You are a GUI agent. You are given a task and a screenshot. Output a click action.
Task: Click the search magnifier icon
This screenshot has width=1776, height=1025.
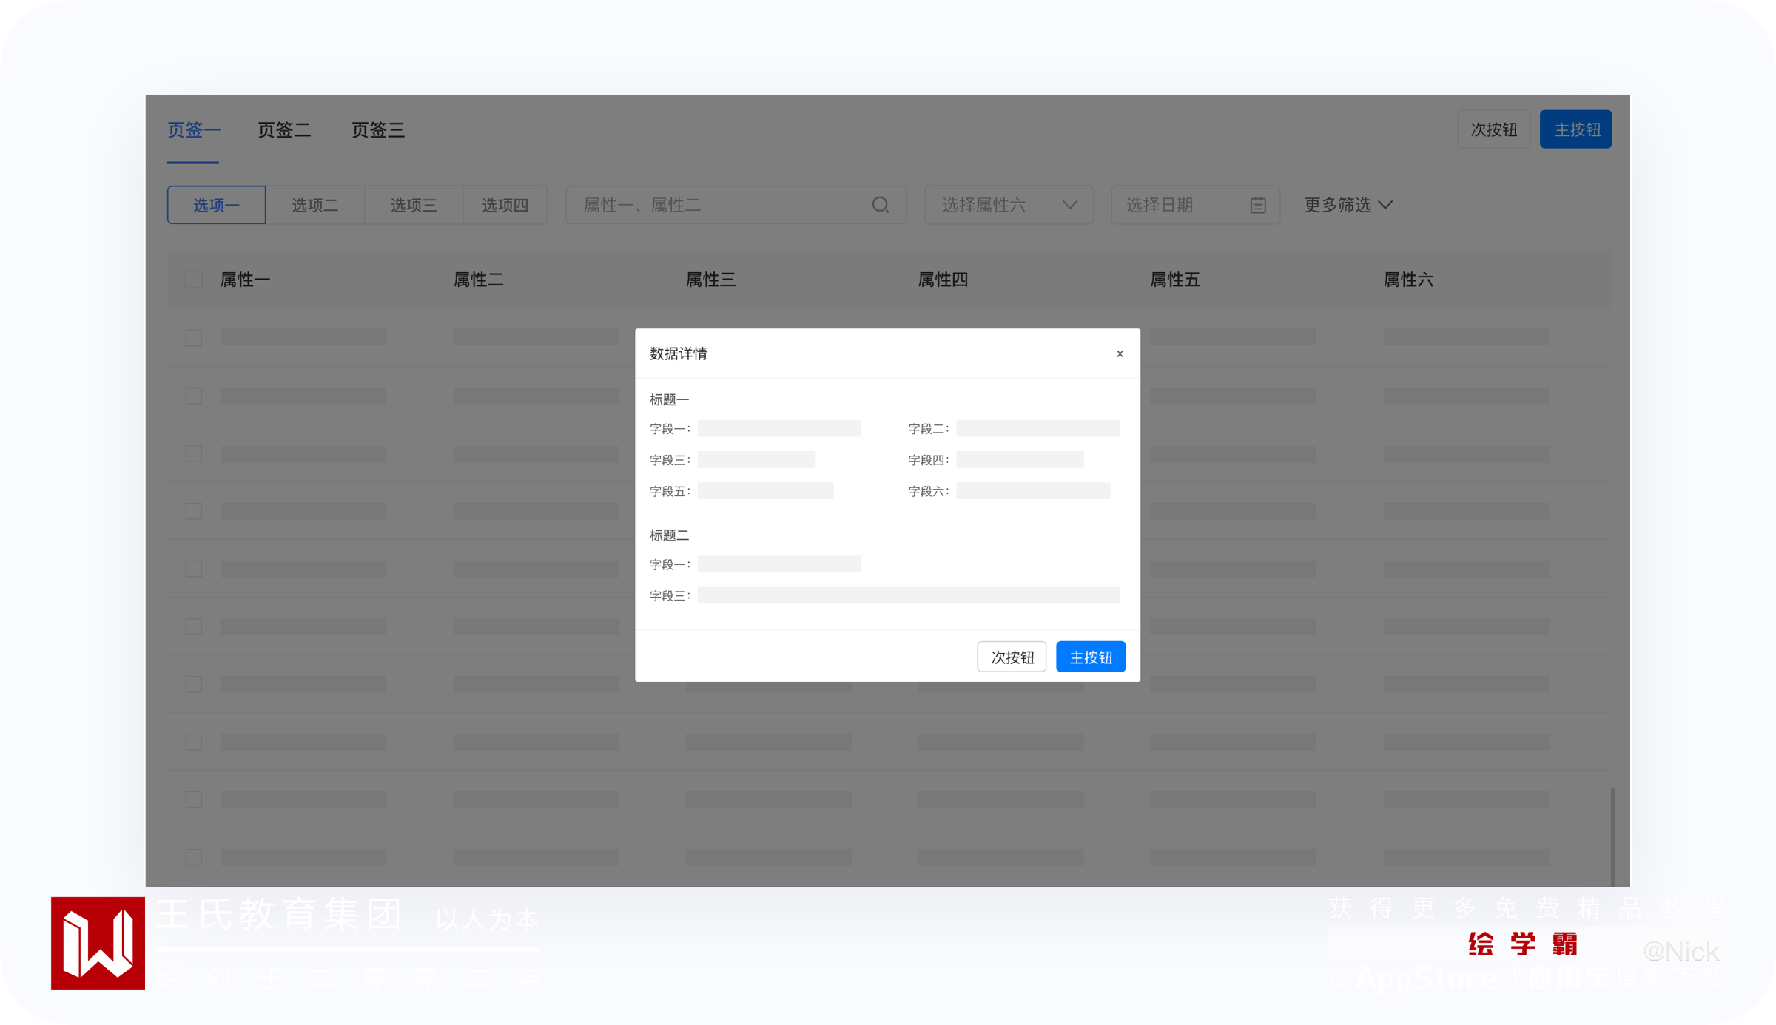[880, 205]
